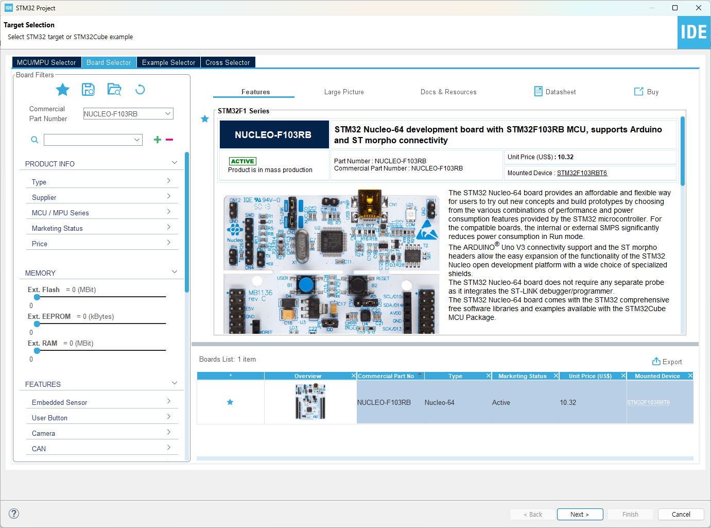Adjust the Ext. EEPROM slider handle
The image size is (711, 528).
[x=37, y=324]
